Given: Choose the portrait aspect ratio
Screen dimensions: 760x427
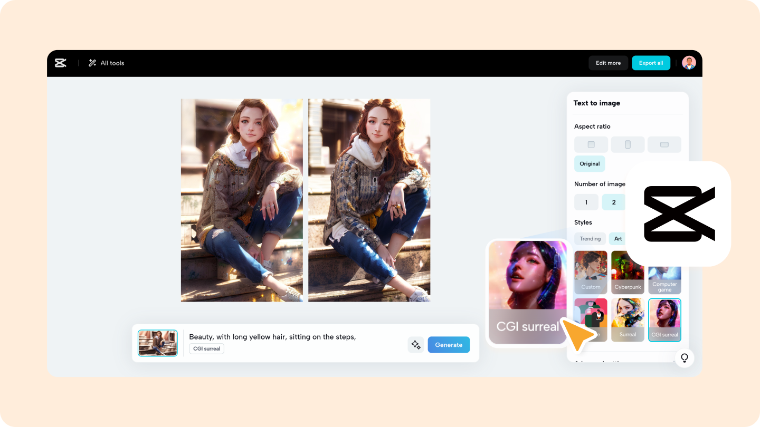Looking at the screenshot, I should [x=628, y=144].
